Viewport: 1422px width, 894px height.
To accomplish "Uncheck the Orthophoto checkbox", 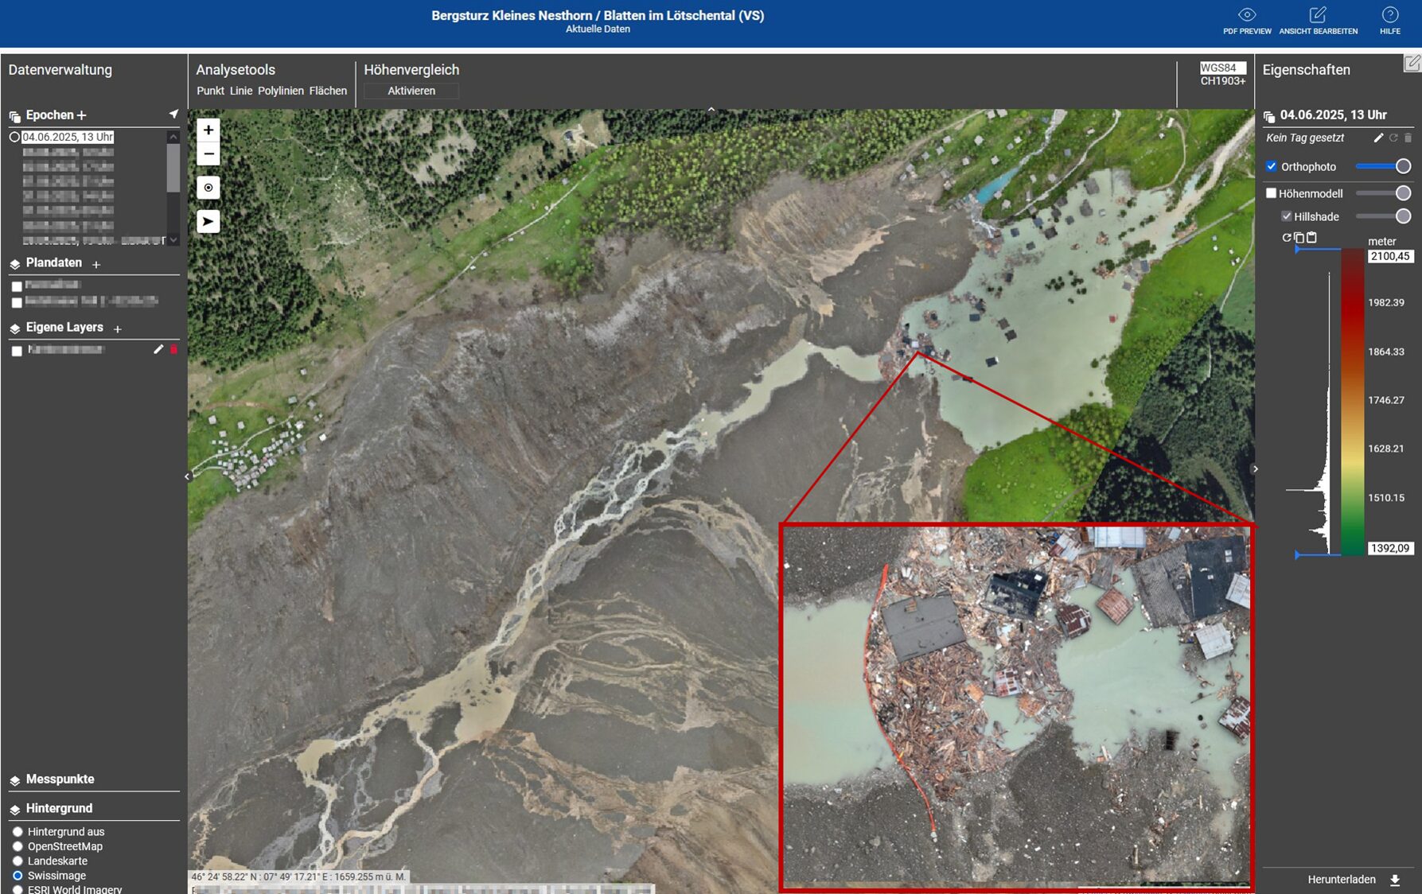I will [1271, 166].
